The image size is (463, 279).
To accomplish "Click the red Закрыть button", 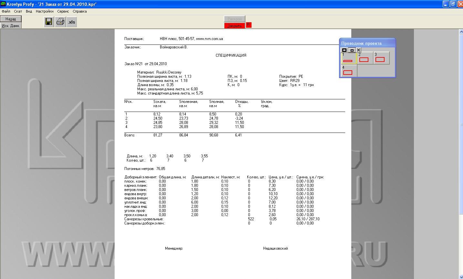I will pyautogui.click(x=235, y=25).
